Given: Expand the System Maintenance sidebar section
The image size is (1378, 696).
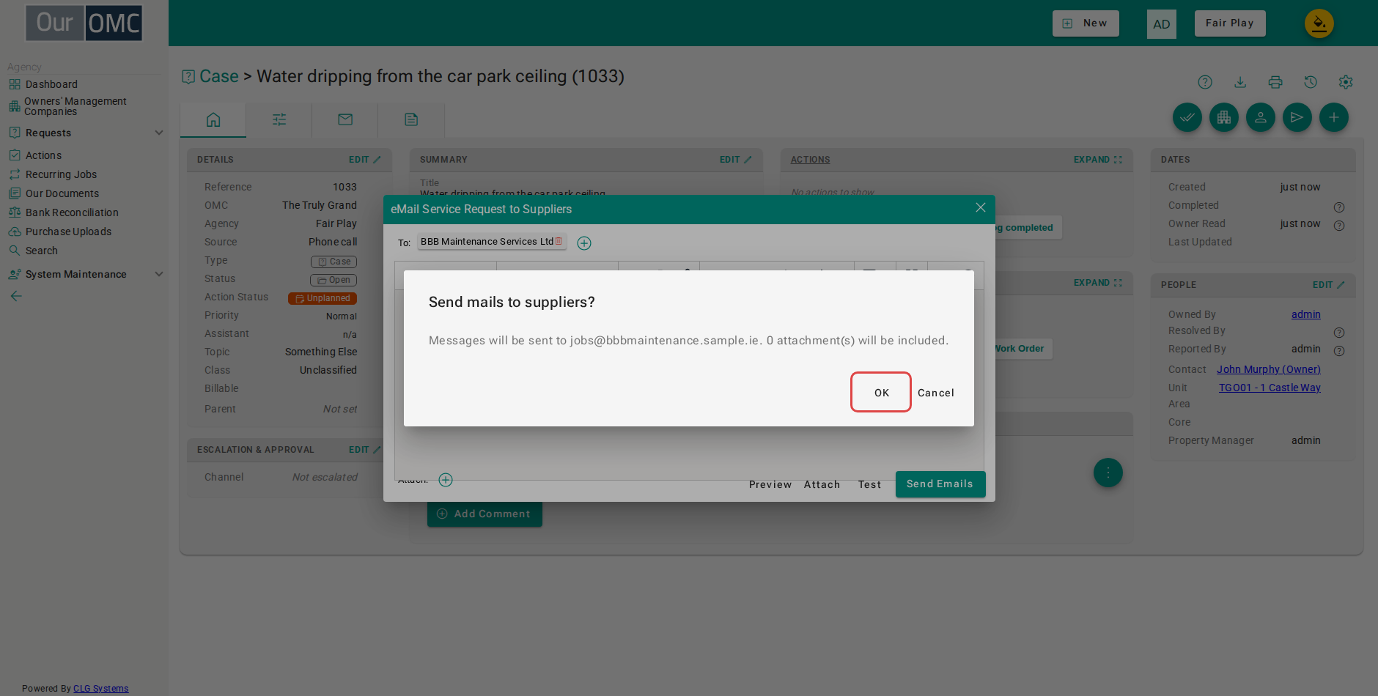Looking at the screenshot, I should (x=86, y=274).
